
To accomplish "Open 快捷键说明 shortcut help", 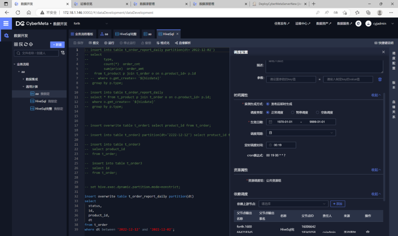I will coord(384,43).
